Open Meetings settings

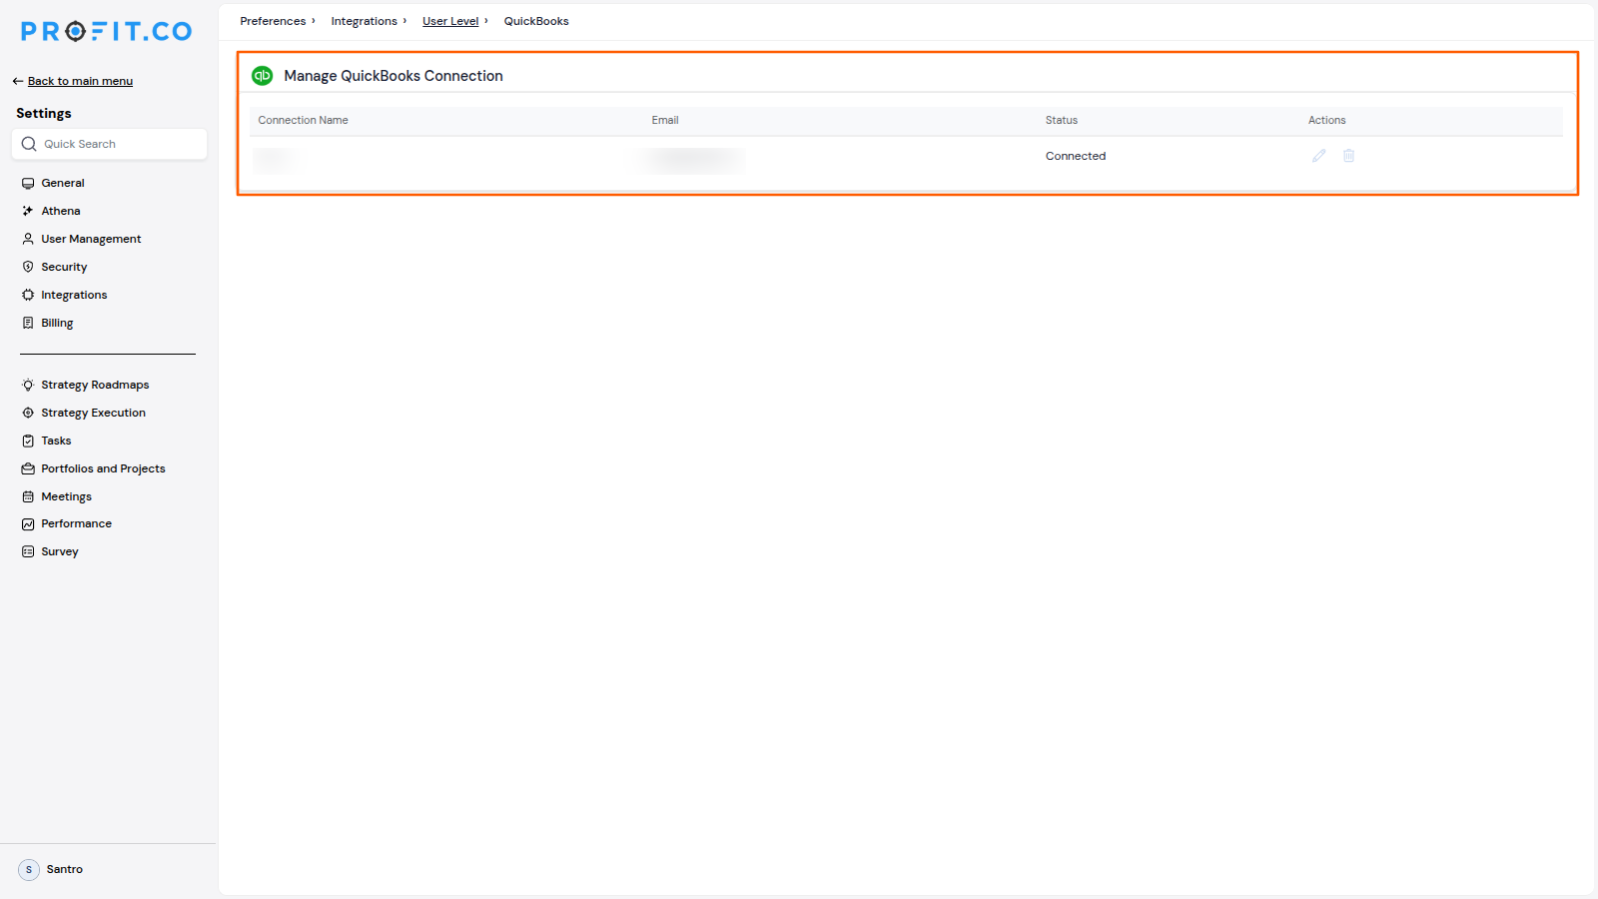click(66, 496)
